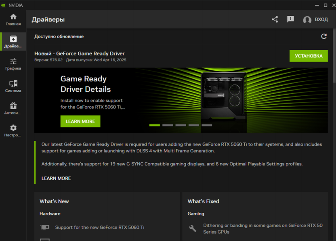Open the Главная home page
Screen dimensions: 336x241
coord(13,20)
